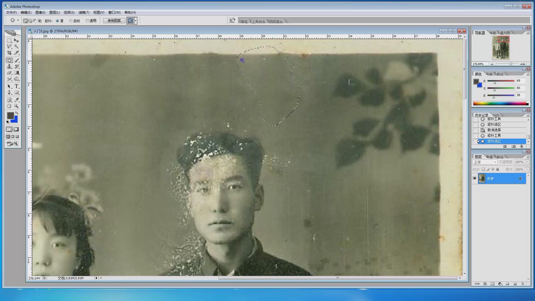Switch to Quick Mask mode
535x301 pixels.
16,129
